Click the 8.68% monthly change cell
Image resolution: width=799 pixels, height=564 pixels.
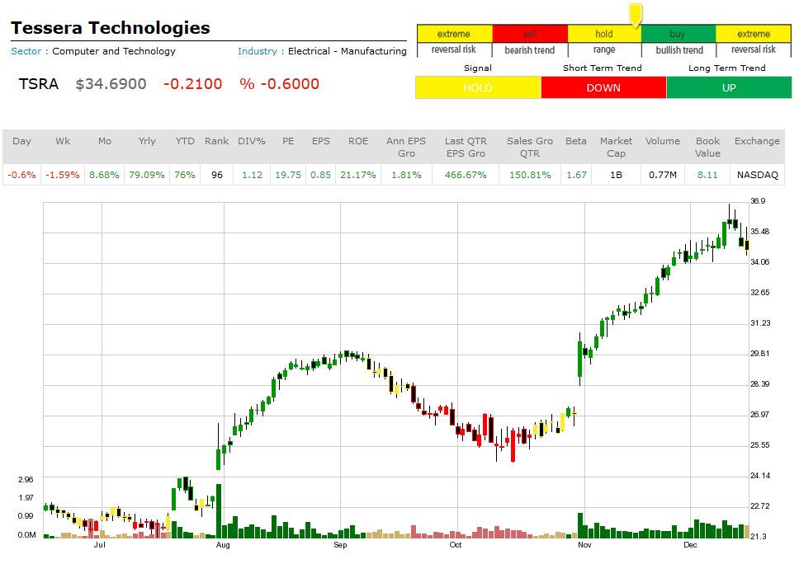105,175
